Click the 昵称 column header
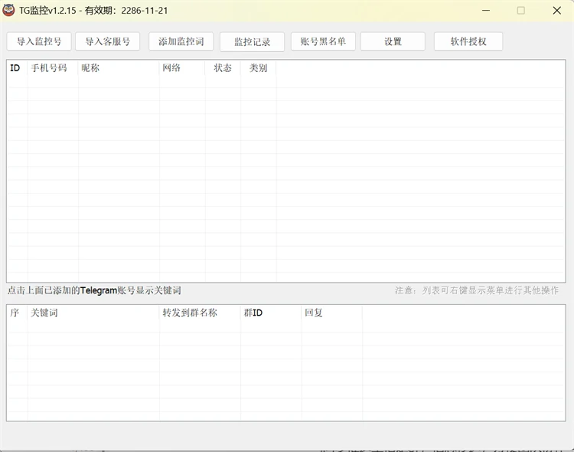Image resolution: width=574 pixels, height=452 pixels. tap(119, 68)
